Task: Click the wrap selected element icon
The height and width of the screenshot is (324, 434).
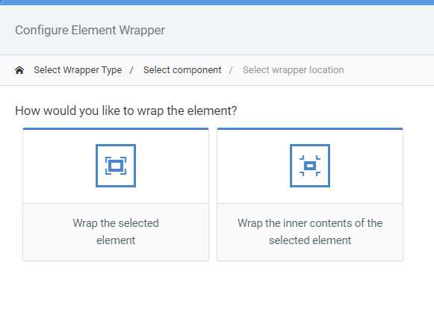Action: click(116, 166)
